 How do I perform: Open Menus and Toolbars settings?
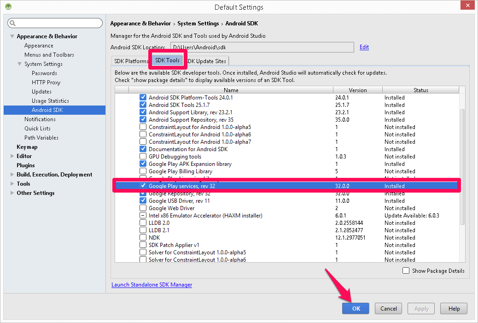(x=49, y=54)
